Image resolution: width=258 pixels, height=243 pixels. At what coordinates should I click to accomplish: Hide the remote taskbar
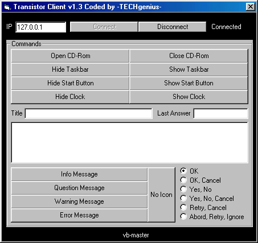click(70, 69)
